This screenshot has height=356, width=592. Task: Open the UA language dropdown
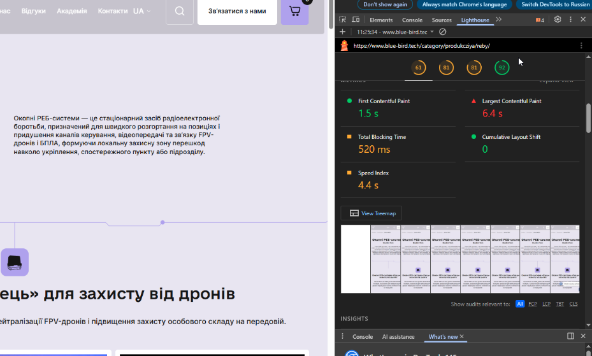(142, 11)
